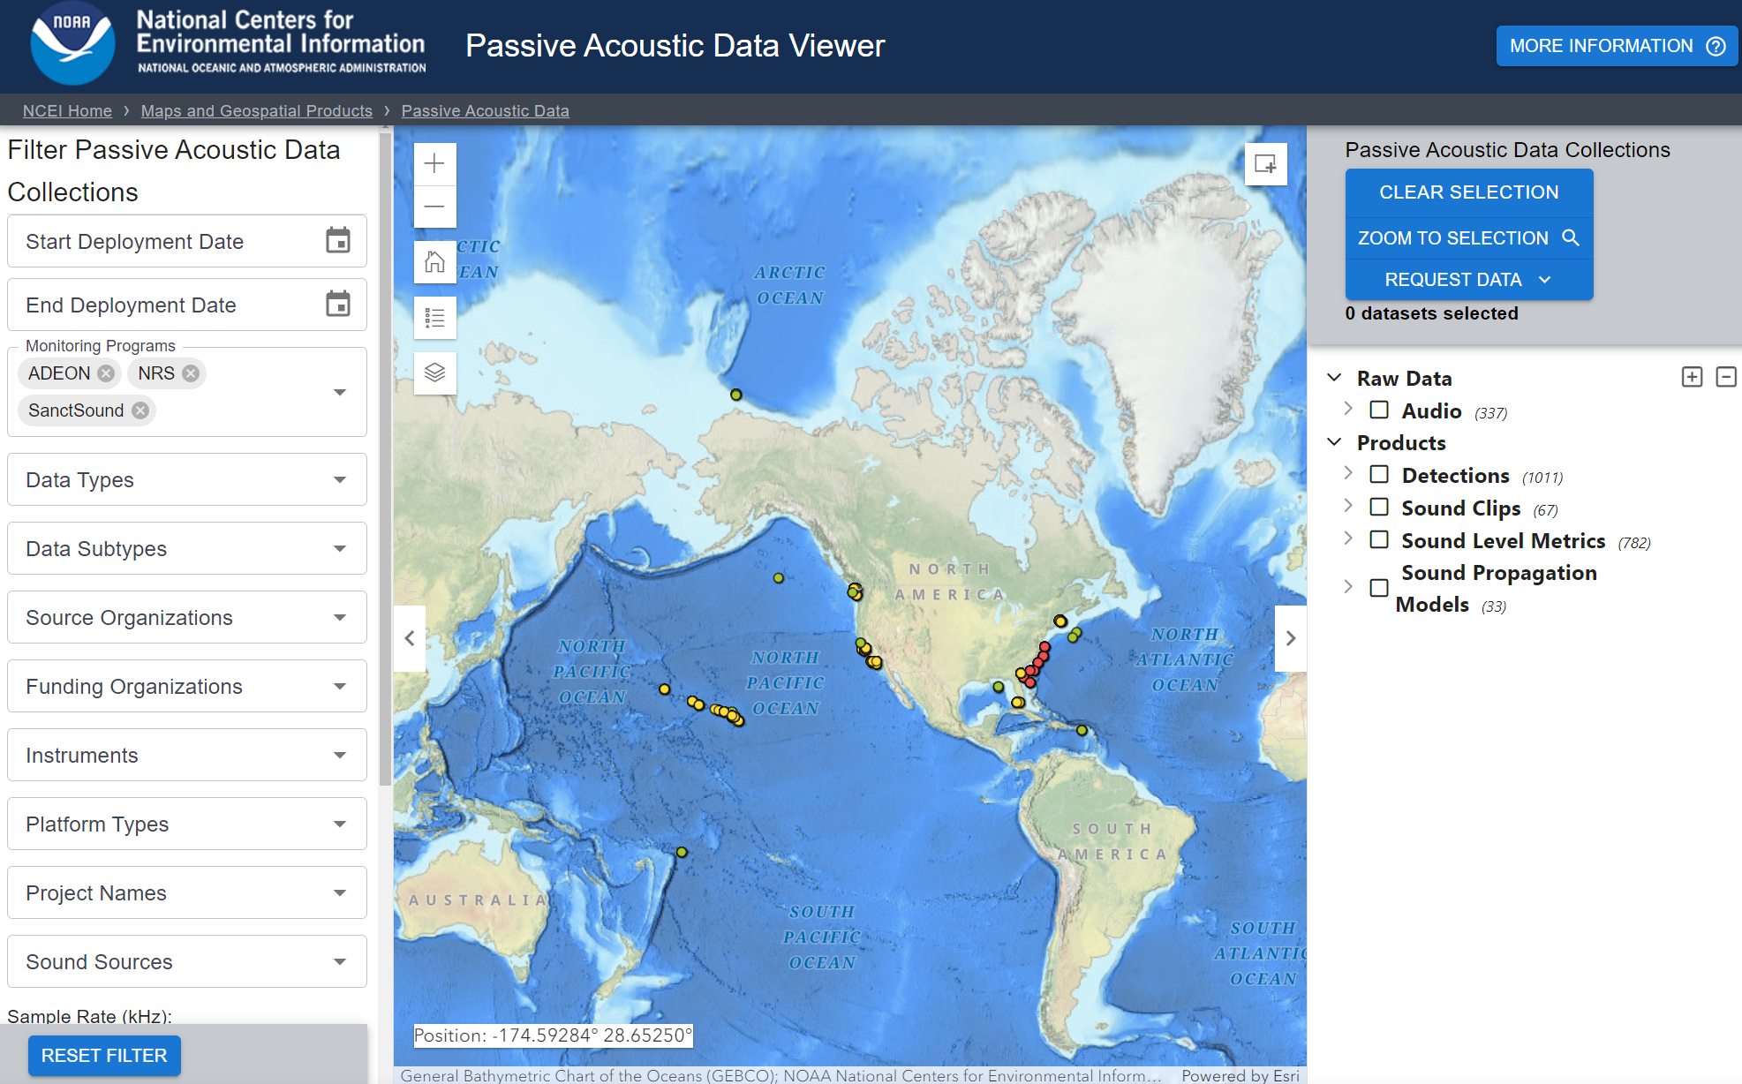
Task: Expand all tree nodes plus icon
Action: 1692,378
